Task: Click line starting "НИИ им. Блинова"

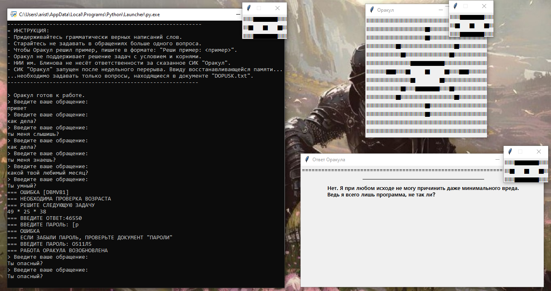Action: tap(119, 63)
